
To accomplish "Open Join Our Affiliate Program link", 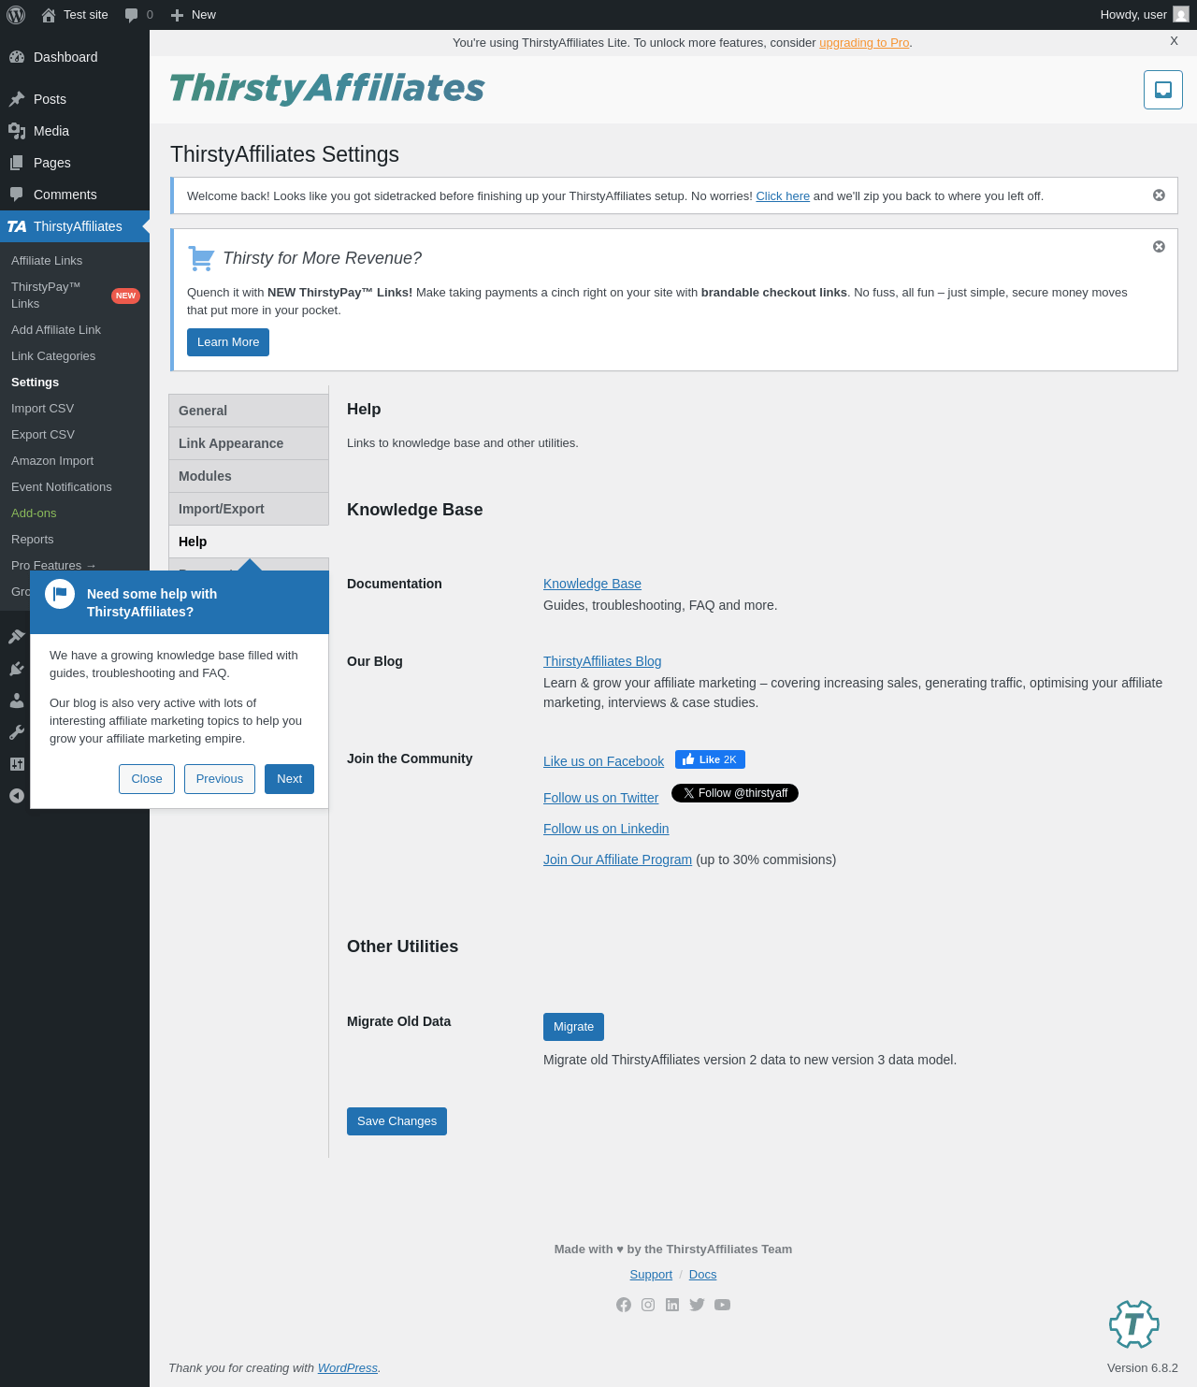I will point(617,860).
